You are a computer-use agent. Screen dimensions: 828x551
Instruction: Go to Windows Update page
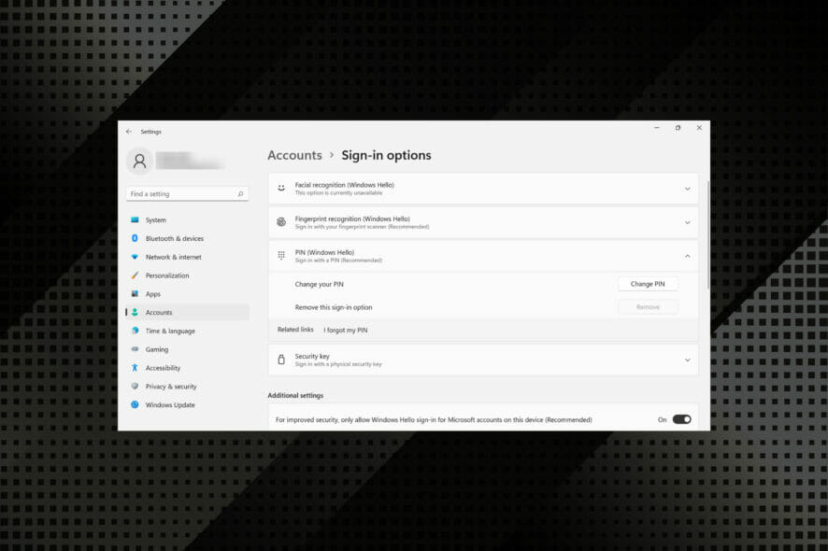pos(188,404)
